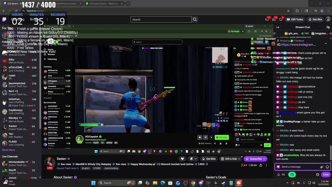Viewport: 332px width, 187px height.
Task: Click the GTARP stream tag
Action: point(97,168)
